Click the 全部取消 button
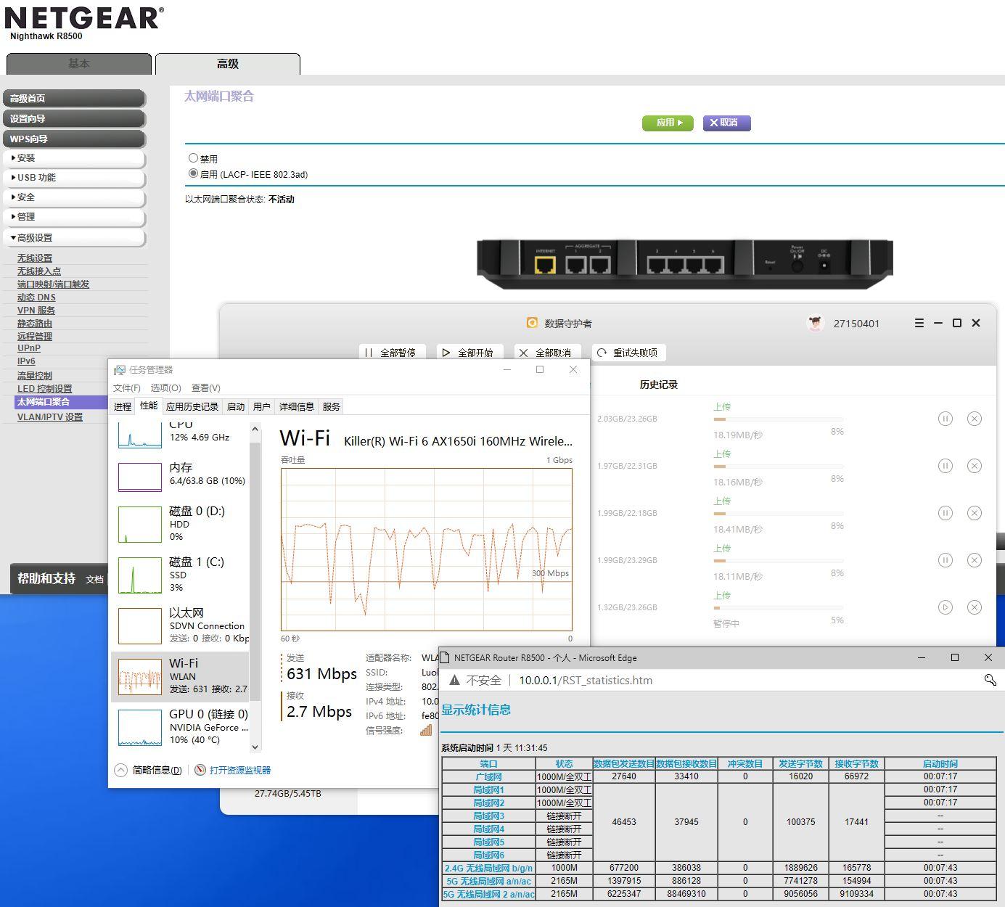The image size is (1005, 907). [x=547, y=353]
